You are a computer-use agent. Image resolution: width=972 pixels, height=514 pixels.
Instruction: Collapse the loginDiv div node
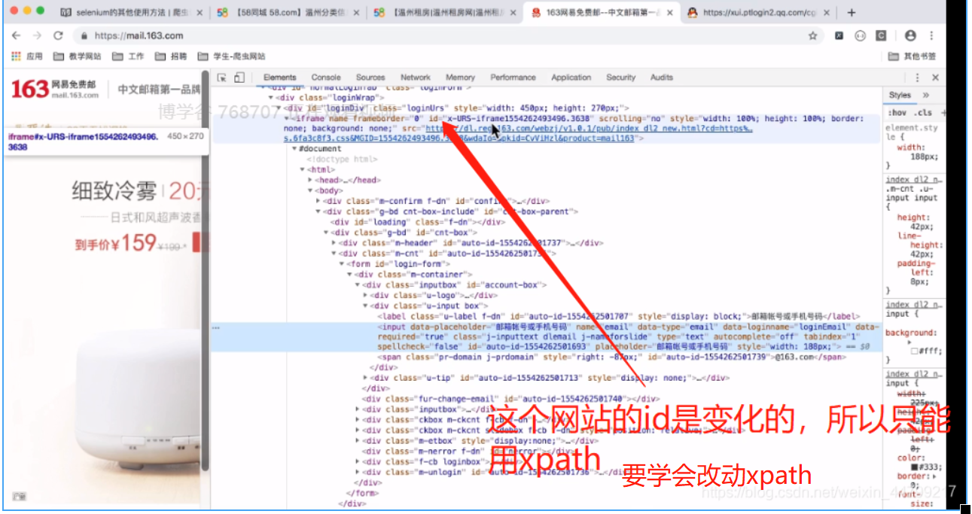point(279,108)
